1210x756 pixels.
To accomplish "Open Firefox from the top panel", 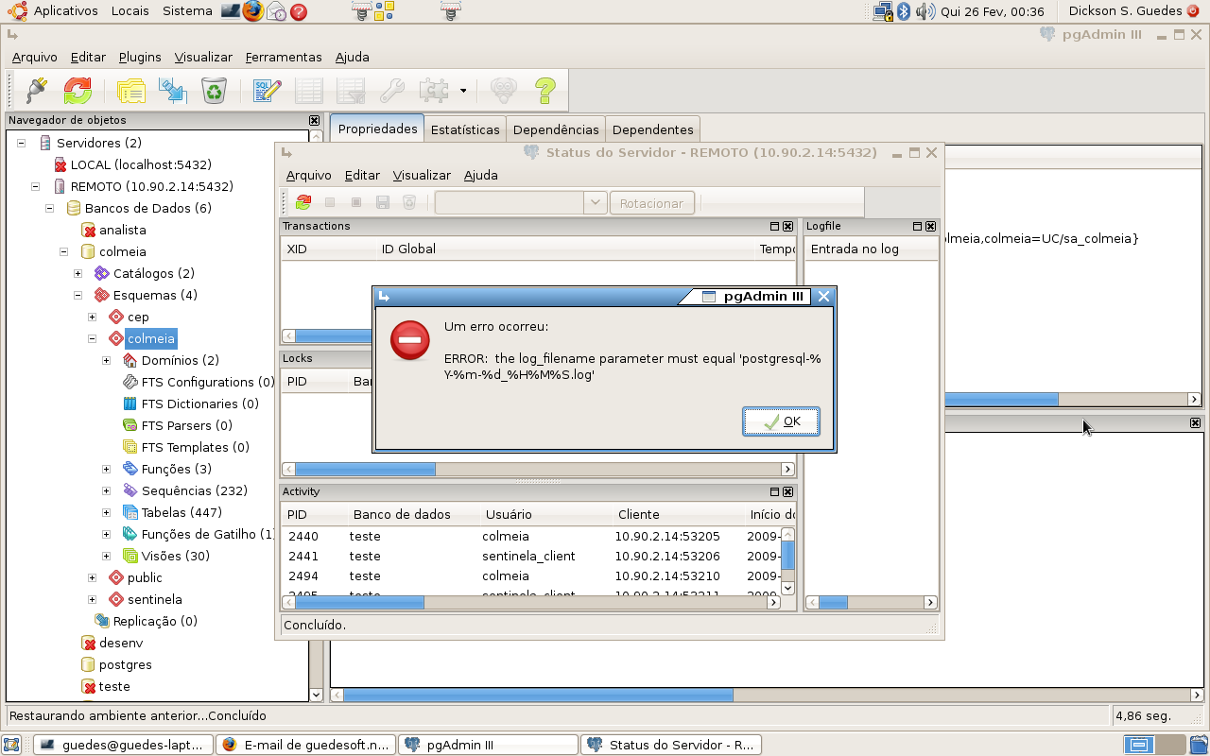I will coord(252,11).
